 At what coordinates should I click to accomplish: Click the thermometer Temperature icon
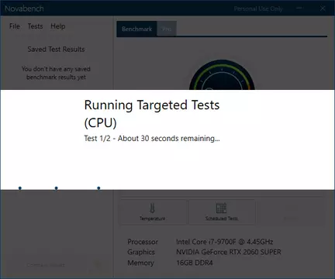point(152,208)
